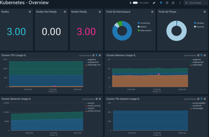Click the pink data marker on Cluster Memory chart
The width and height of the screenshot is (209, 137).
(x=159, y=74)
